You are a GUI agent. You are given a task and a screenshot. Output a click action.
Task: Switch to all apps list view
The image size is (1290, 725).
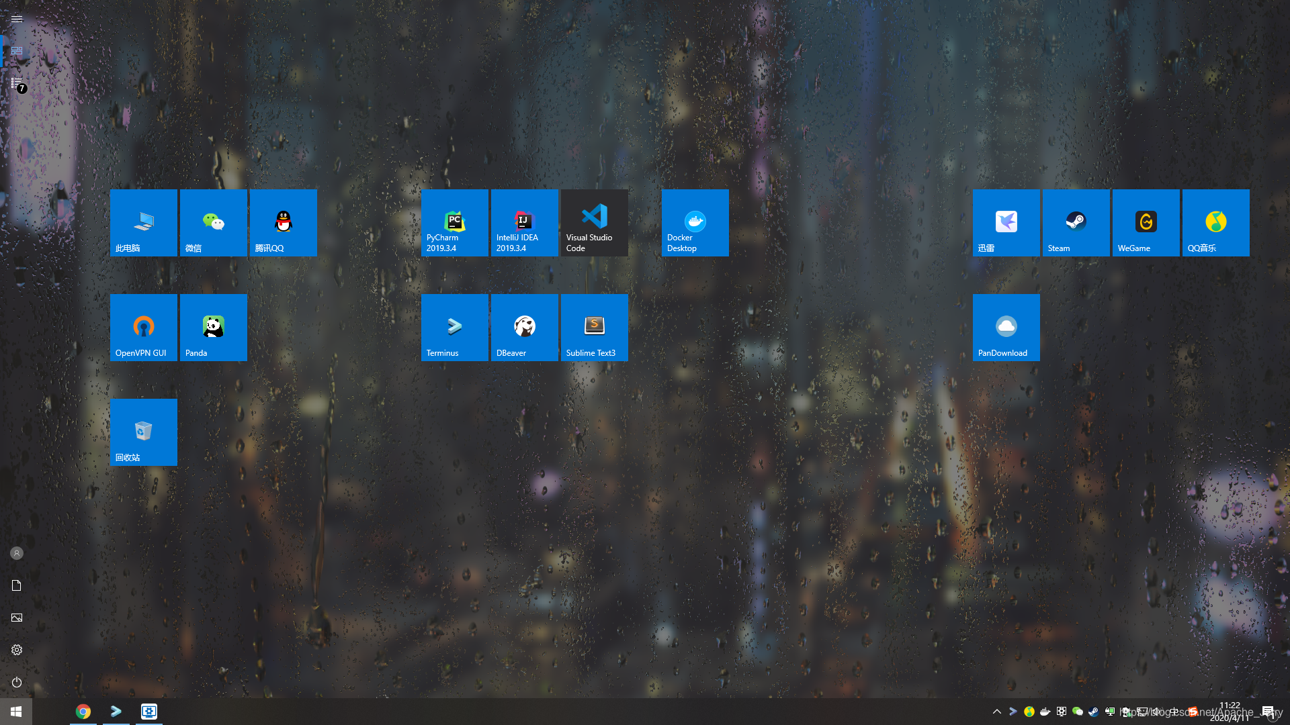click(17, 83)
